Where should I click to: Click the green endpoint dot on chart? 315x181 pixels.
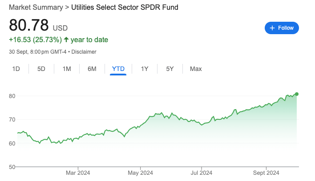coord(297,94)
